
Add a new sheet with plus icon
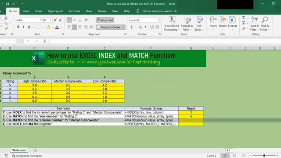click(35, 150)
